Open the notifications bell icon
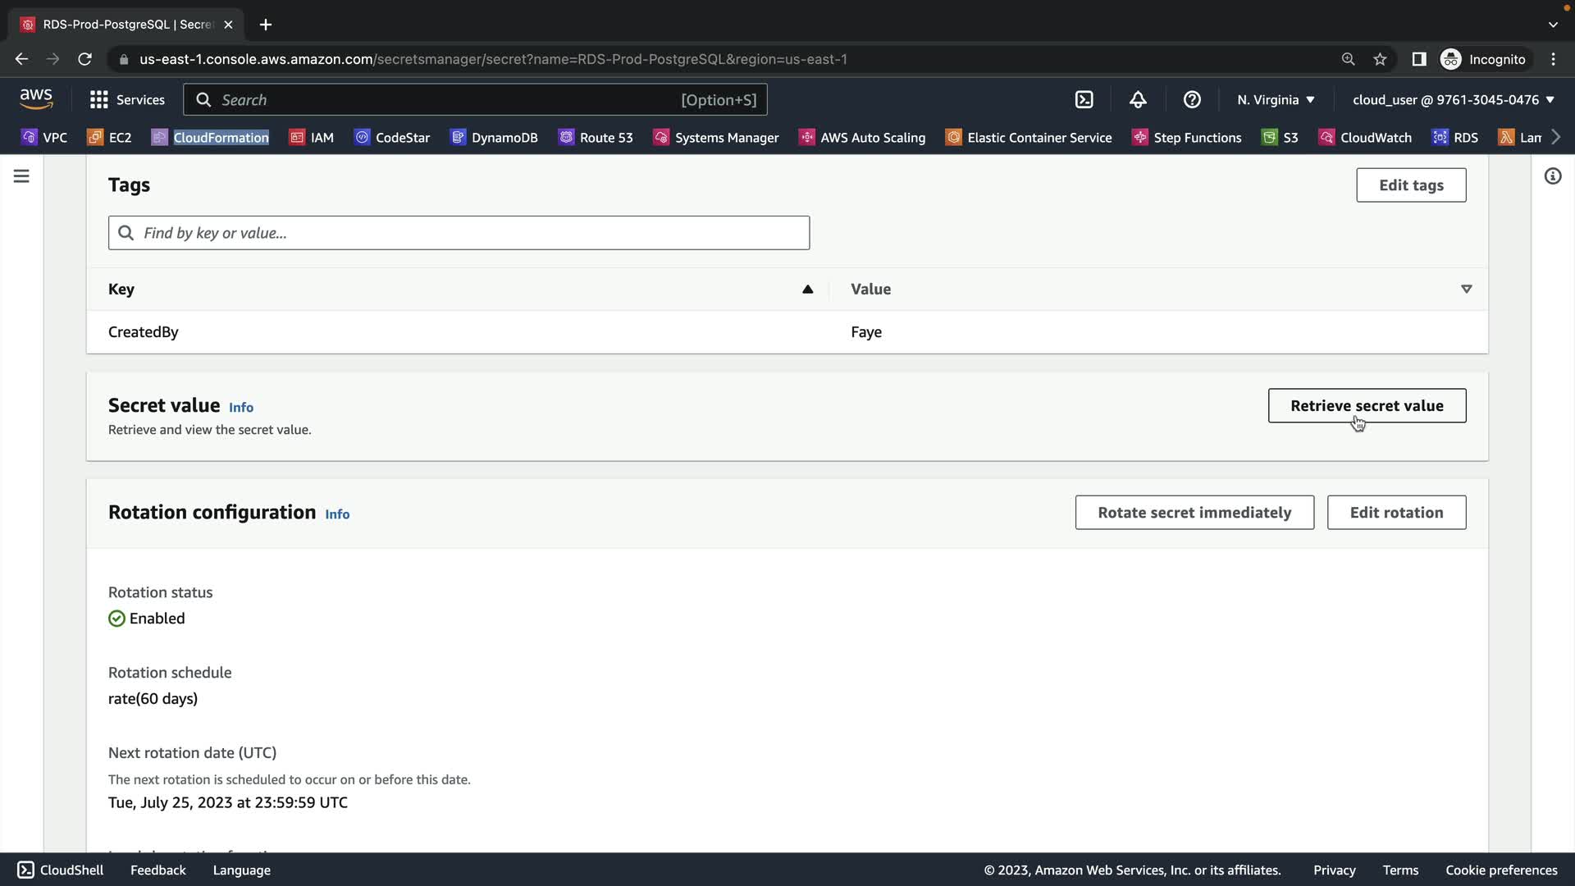This screenshot has width=1575, height=886. tap(1138, 99)
